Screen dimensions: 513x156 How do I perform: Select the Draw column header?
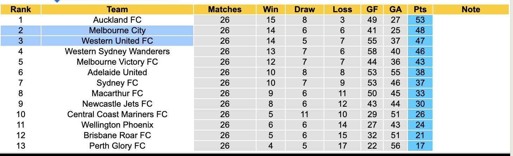[x=305, y=9]
